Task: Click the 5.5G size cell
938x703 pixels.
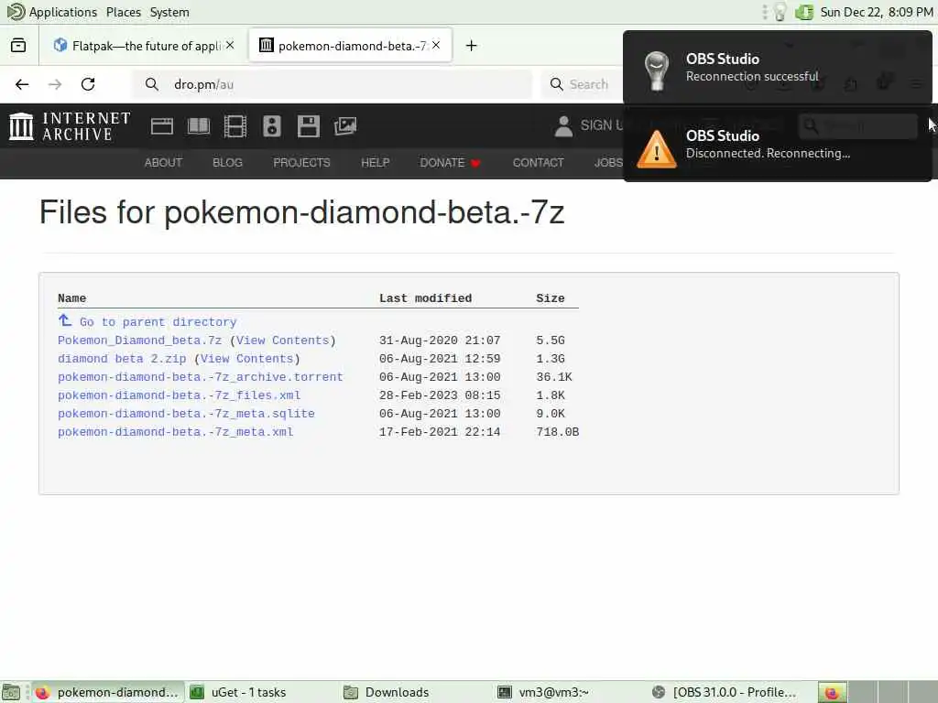Action: coord(551,341)
